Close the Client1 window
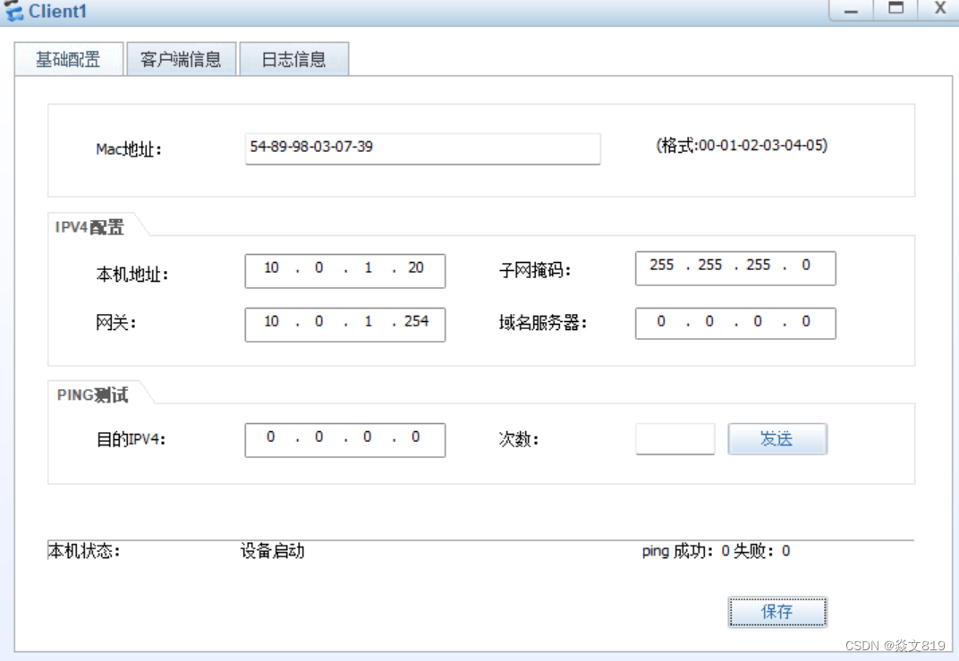The height and width of the screenshot is (661, 959). pos(939,9)
